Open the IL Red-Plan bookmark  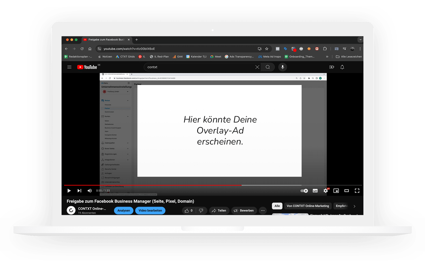pos(159,56)
